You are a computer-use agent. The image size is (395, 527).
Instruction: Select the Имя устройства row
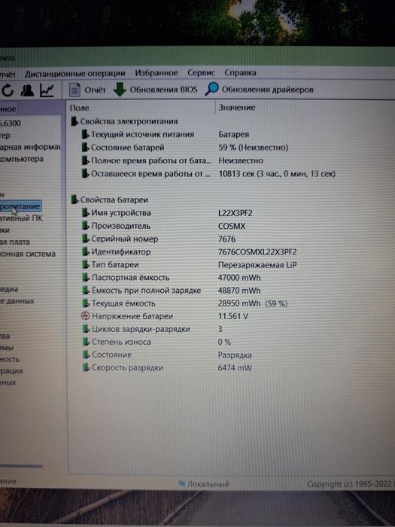(x=166, y=213)
